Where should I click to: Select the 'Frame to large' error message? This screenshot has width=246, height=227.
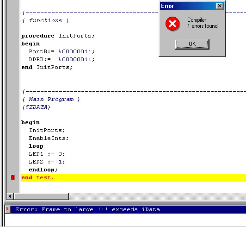click(129, 209)
